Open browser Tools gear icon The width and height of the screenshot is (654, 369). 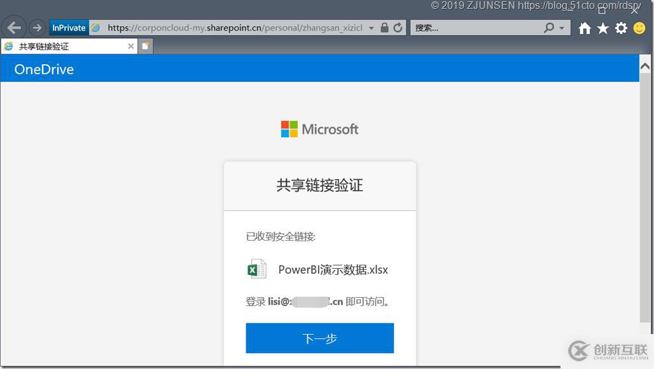point(621,29)
